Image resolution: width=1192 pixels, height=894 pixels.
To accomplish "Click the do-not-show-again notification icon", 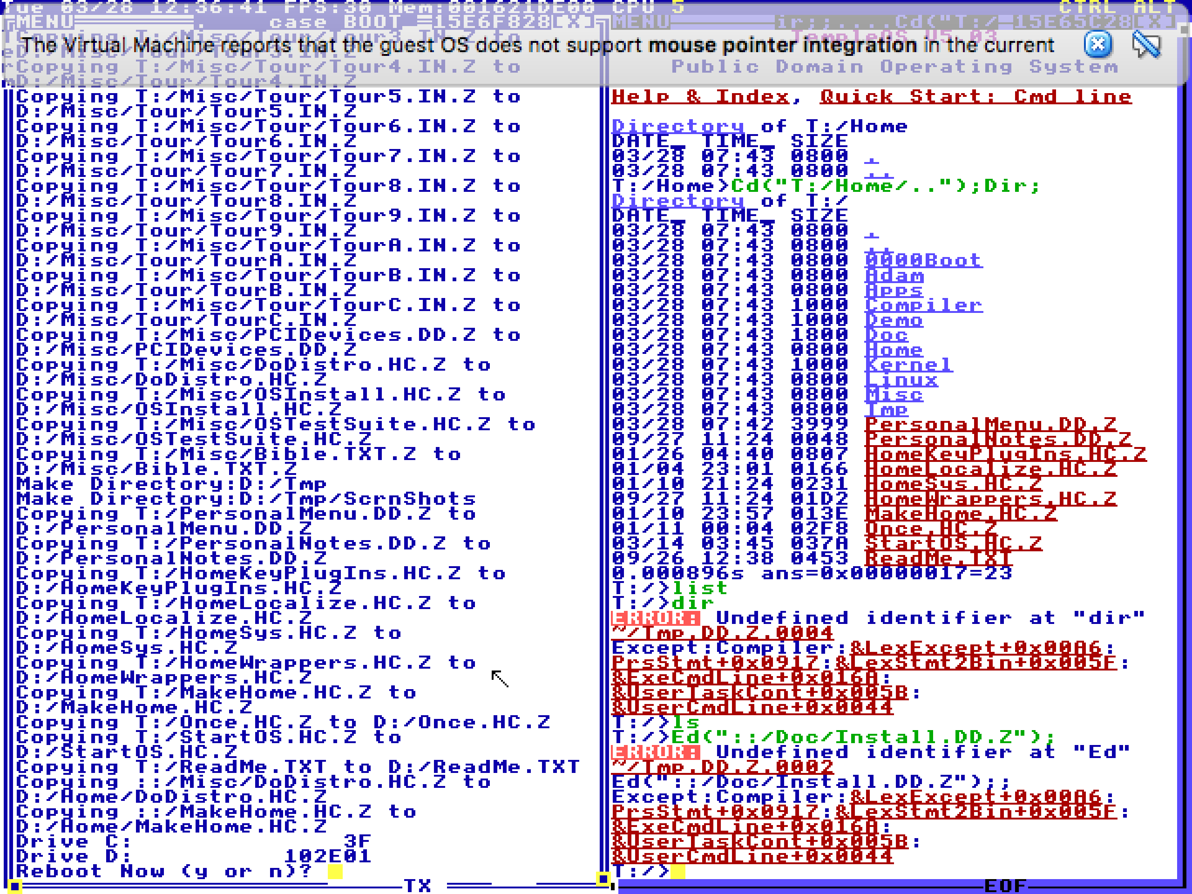I will click(x=1145, y=45).
